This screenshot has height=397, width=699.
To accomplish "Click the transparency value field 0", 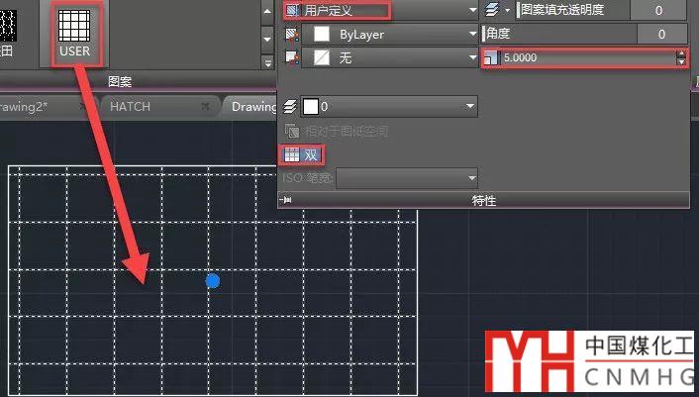I will tap(658, 10).
